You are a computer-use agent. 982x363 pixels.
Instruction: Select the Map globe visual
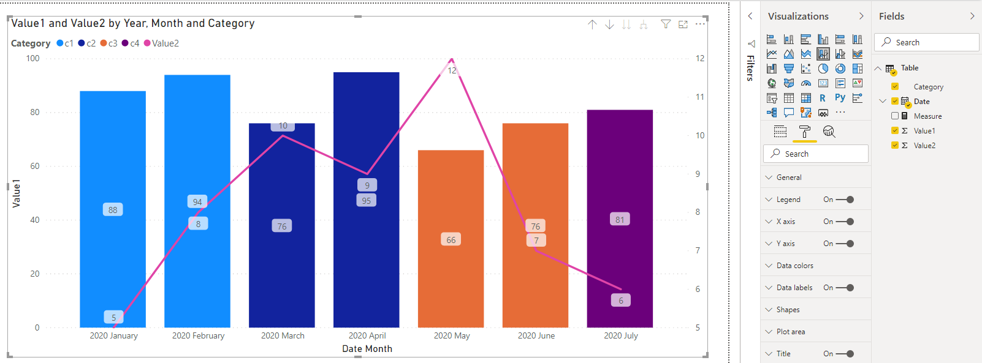click(x=772, y=83)
